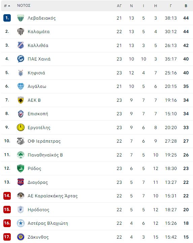This screenshot has height=243, width=193.
Task: Click the Αστέρας Βλαχιώτη star logo
Action: (x=21, y=223)
